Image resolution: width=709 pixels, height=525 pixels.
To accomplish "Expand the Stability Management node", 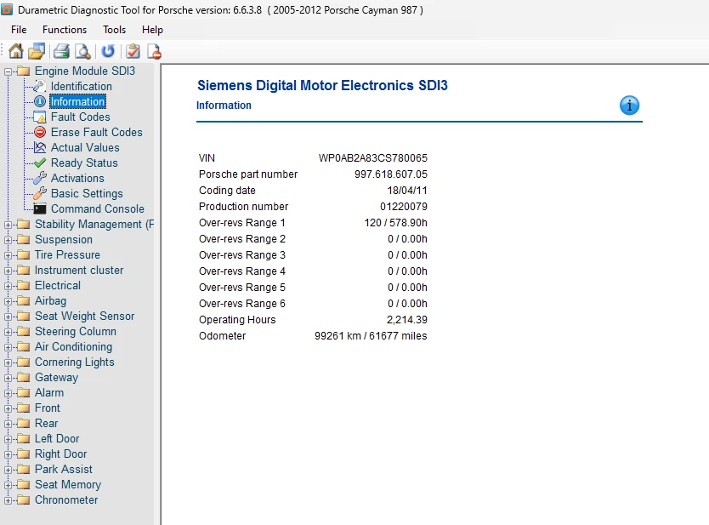I will pos(9,225).
